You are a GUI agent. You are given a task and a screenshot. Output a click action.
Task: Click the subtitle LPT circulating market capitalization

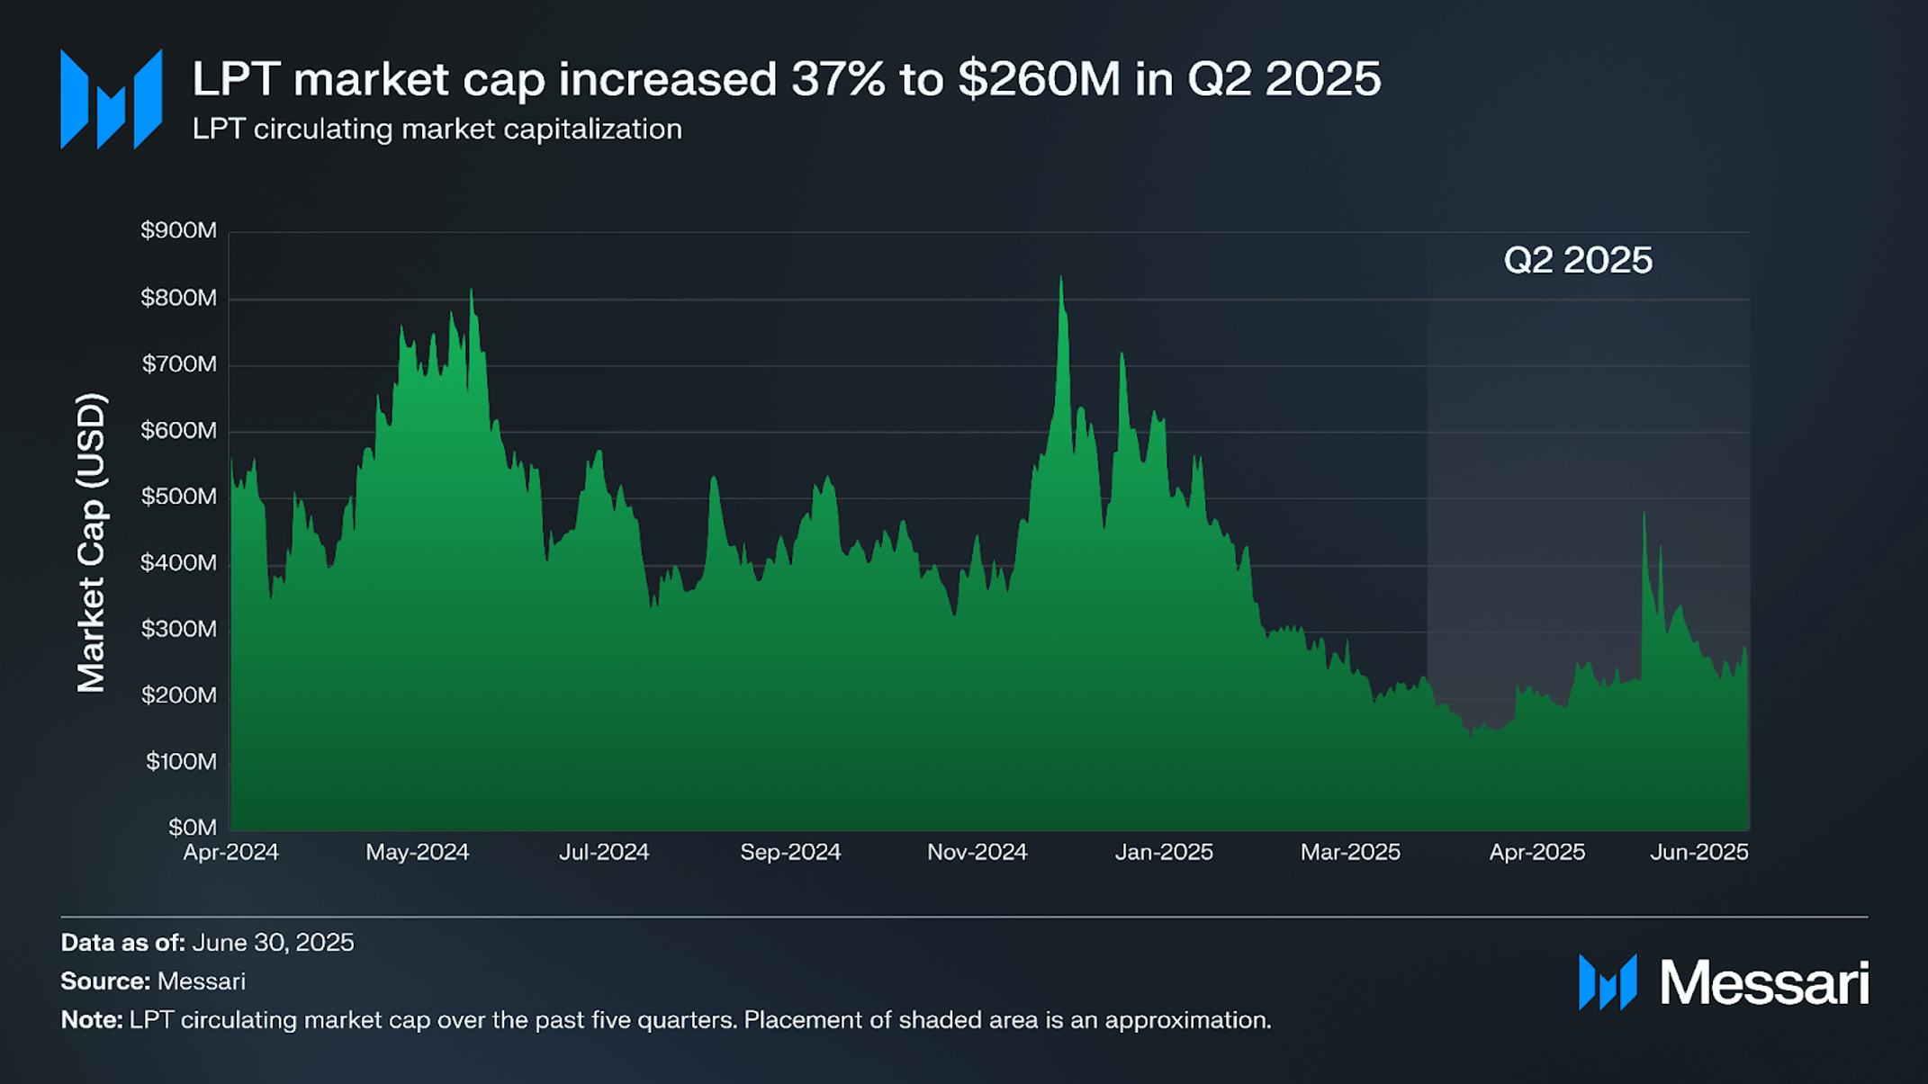[437, 130]
